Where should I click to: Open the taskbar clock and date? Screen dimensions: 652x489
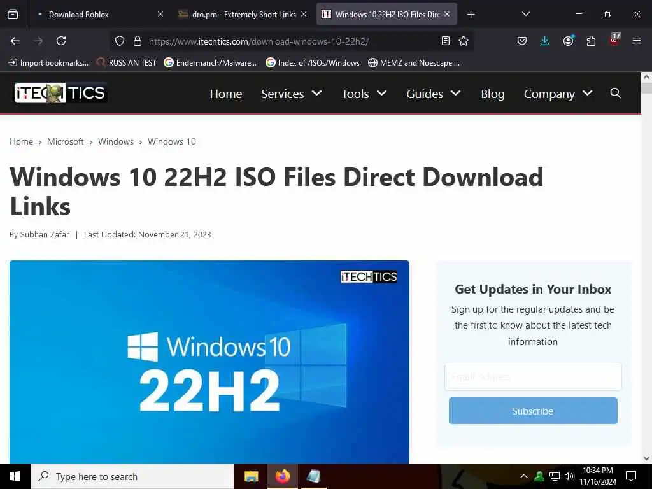(x=597, y=476)
